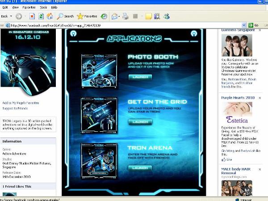Open the Help menu
Screen dimensions: 268x201
pyautogui.click(x=54, y=7)
